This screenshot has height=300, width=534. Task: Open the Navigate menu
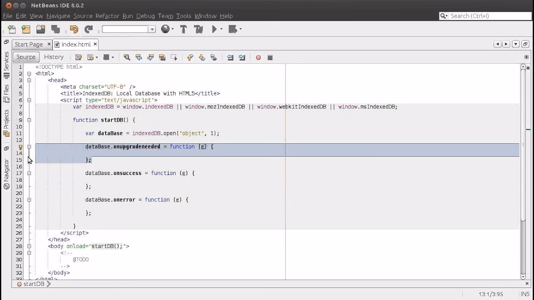(58, 16)
